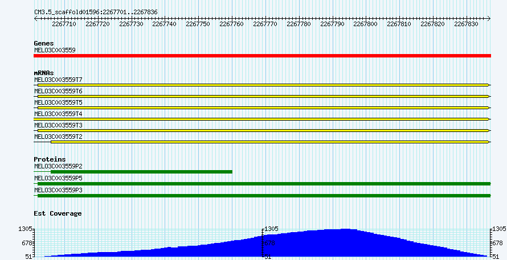Screen dimensions: 507x260
Task: Select the MELO3C003559T2 mRNA glyph
Action: (x=262, y=142)
